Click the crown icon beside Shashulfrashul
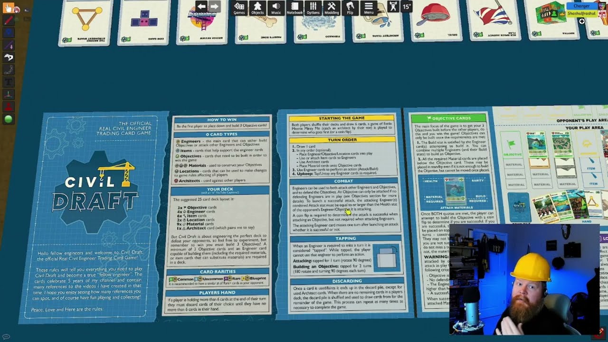Screen dimensions: 608x342 (x=563, y=14)
